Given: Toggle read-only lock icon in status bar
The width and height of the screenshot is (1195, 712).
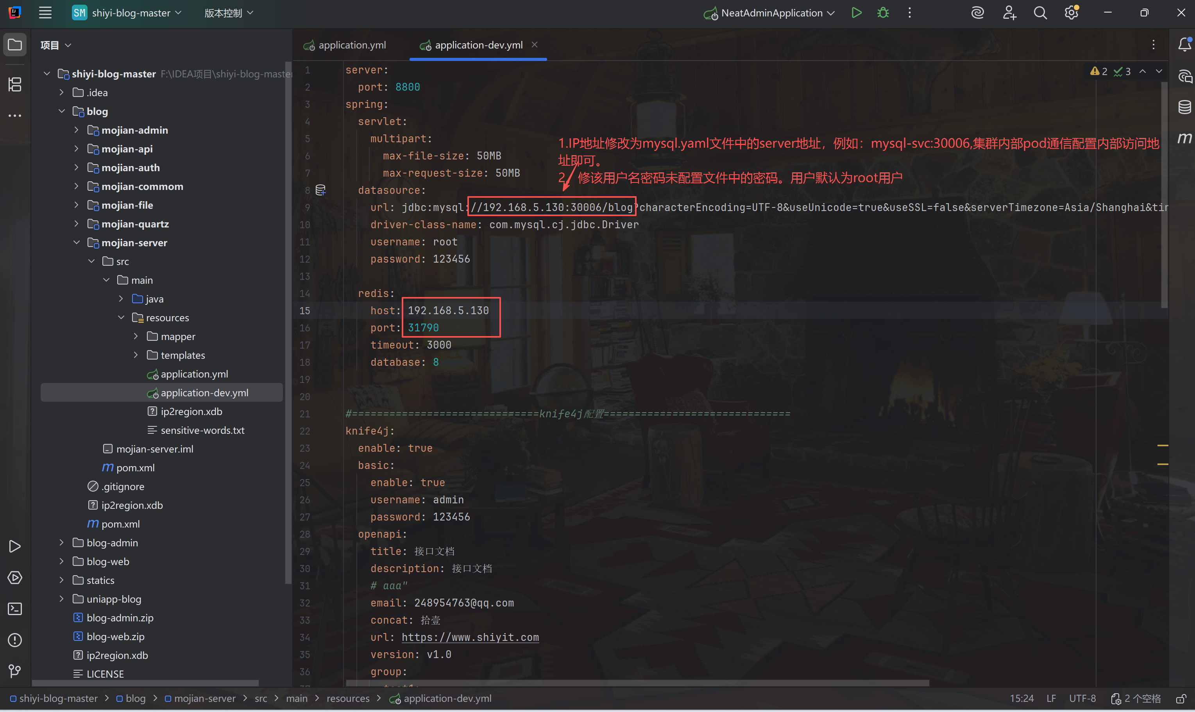Looking at the screenshot, I should [1181, 699].
